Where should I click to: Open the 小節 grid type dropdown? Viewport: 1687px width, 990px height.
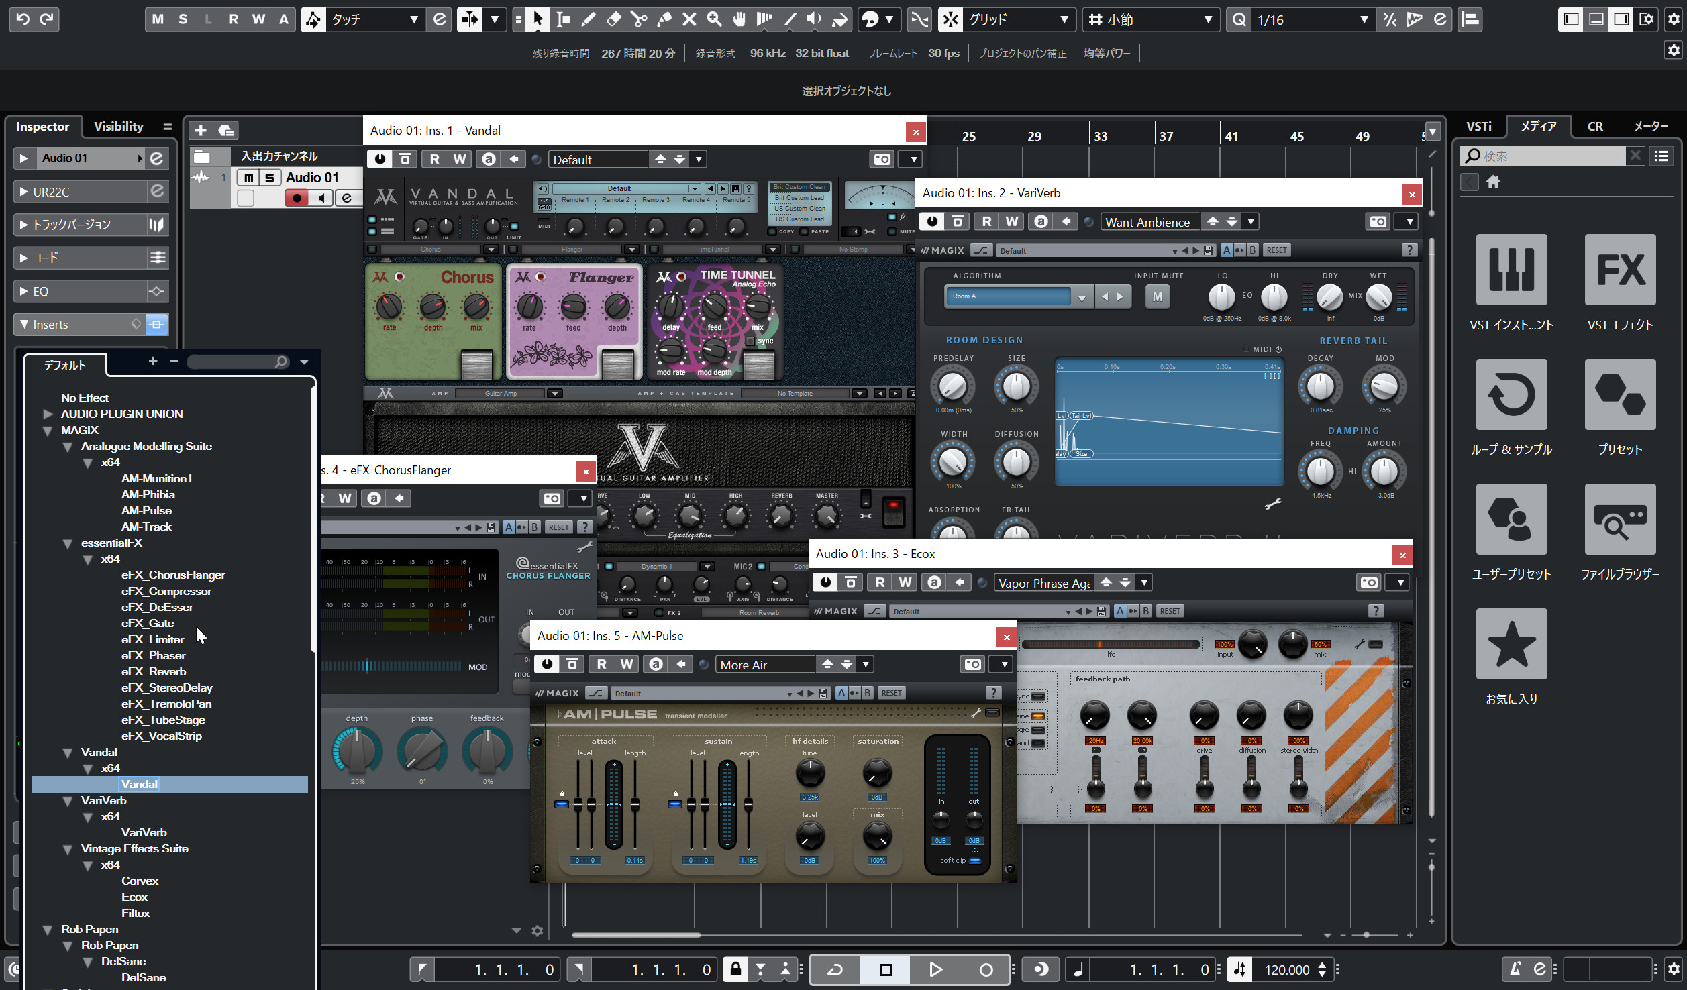coord(1151,19)
